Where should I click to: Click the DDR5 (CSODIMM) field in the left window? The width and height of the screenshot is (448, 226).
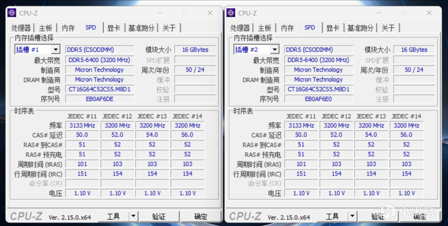pos(100,50)
